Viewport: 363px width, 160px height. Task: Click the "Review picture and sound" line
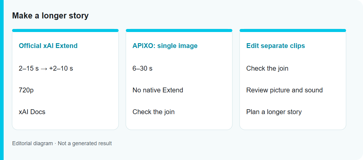click(284, 90)
